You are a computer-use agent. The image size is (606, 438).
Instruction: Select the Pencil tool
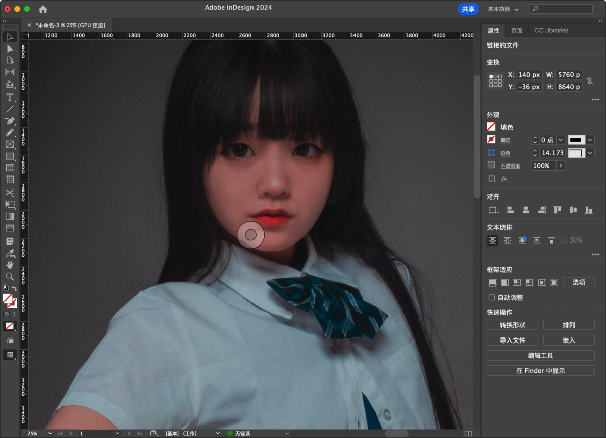pyautogui.click(x=10, y=132)
